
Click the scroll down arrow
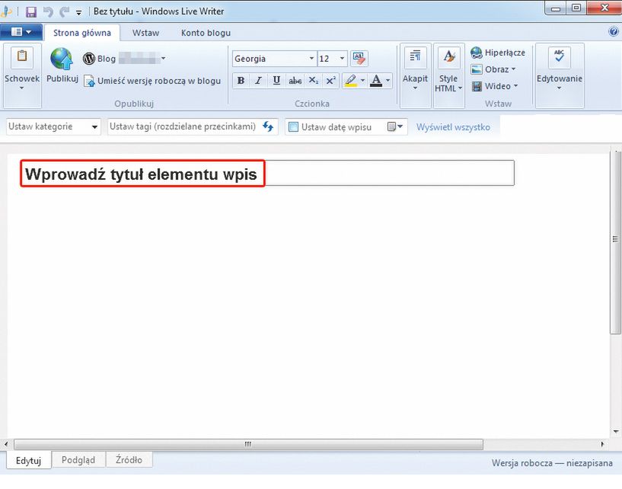[x=616, y=431]
